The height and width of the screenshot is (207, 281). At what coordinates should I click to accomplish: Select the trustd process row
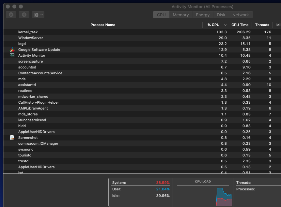tap(142, 161)
